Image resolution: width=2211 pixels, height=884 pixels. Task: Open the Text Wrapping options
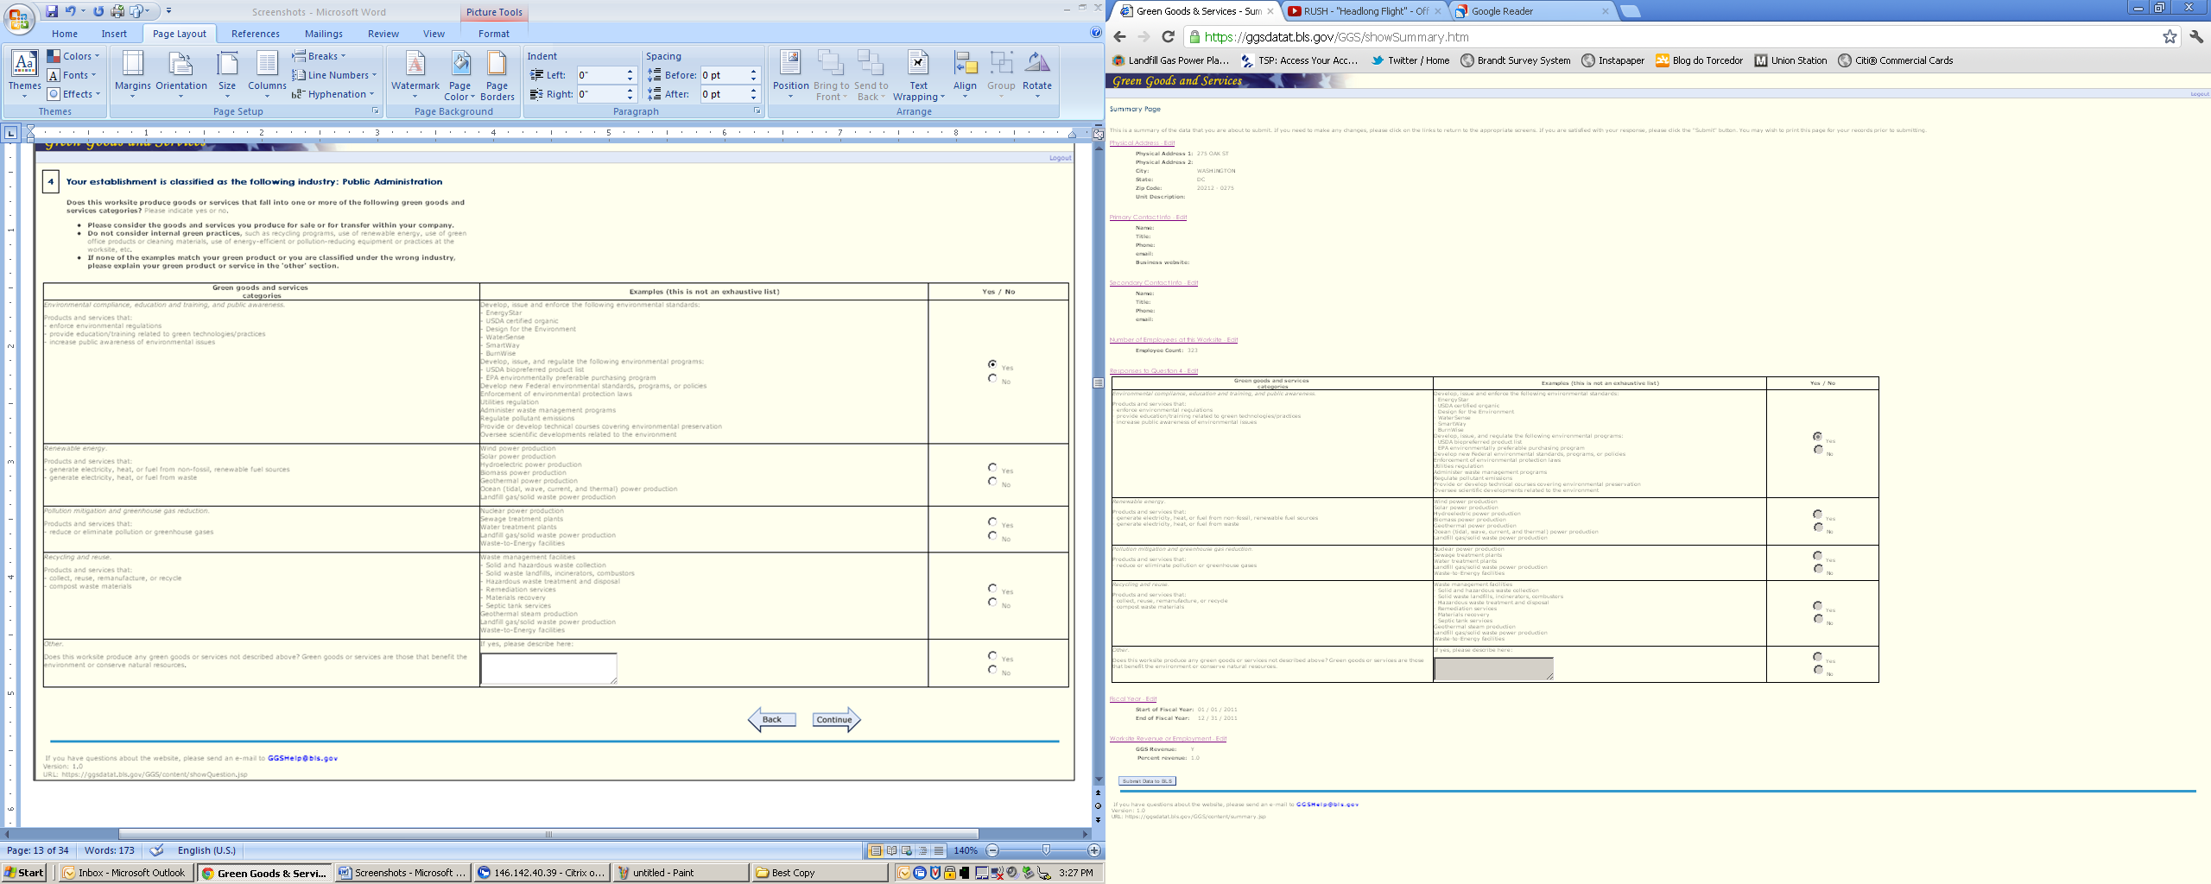[x=918, y=74]
